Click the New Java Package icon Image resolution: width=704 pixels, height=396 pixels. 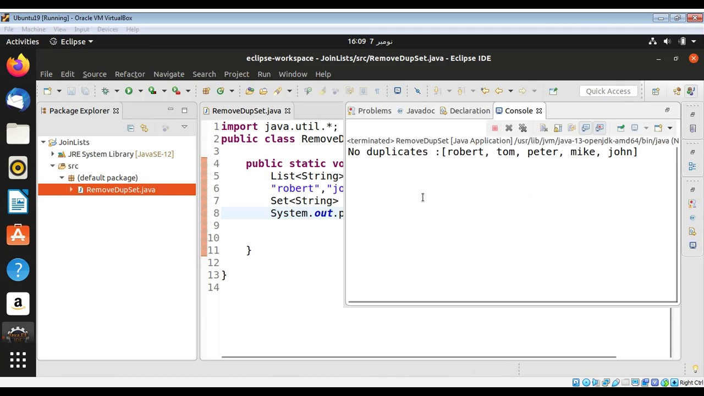point(206,91)
